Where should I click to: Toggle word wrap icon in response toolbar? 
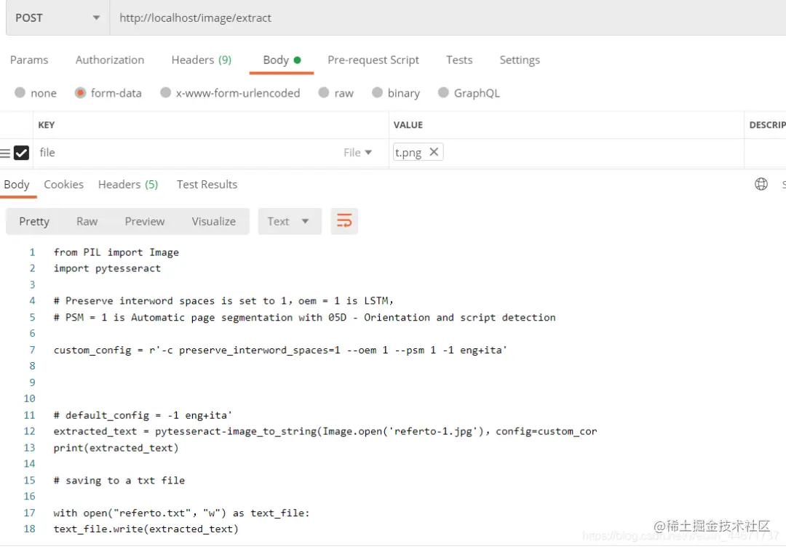[344, 221]
